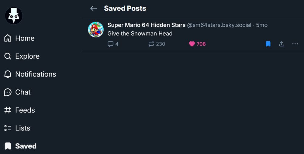Screen dimensions: 304x154
Task: Open the post text 'Give the Snowman Head'
Action: tap(140, 33)
